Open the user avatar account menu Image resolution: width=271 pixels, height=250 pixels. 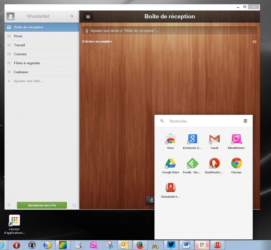point(11,17)
